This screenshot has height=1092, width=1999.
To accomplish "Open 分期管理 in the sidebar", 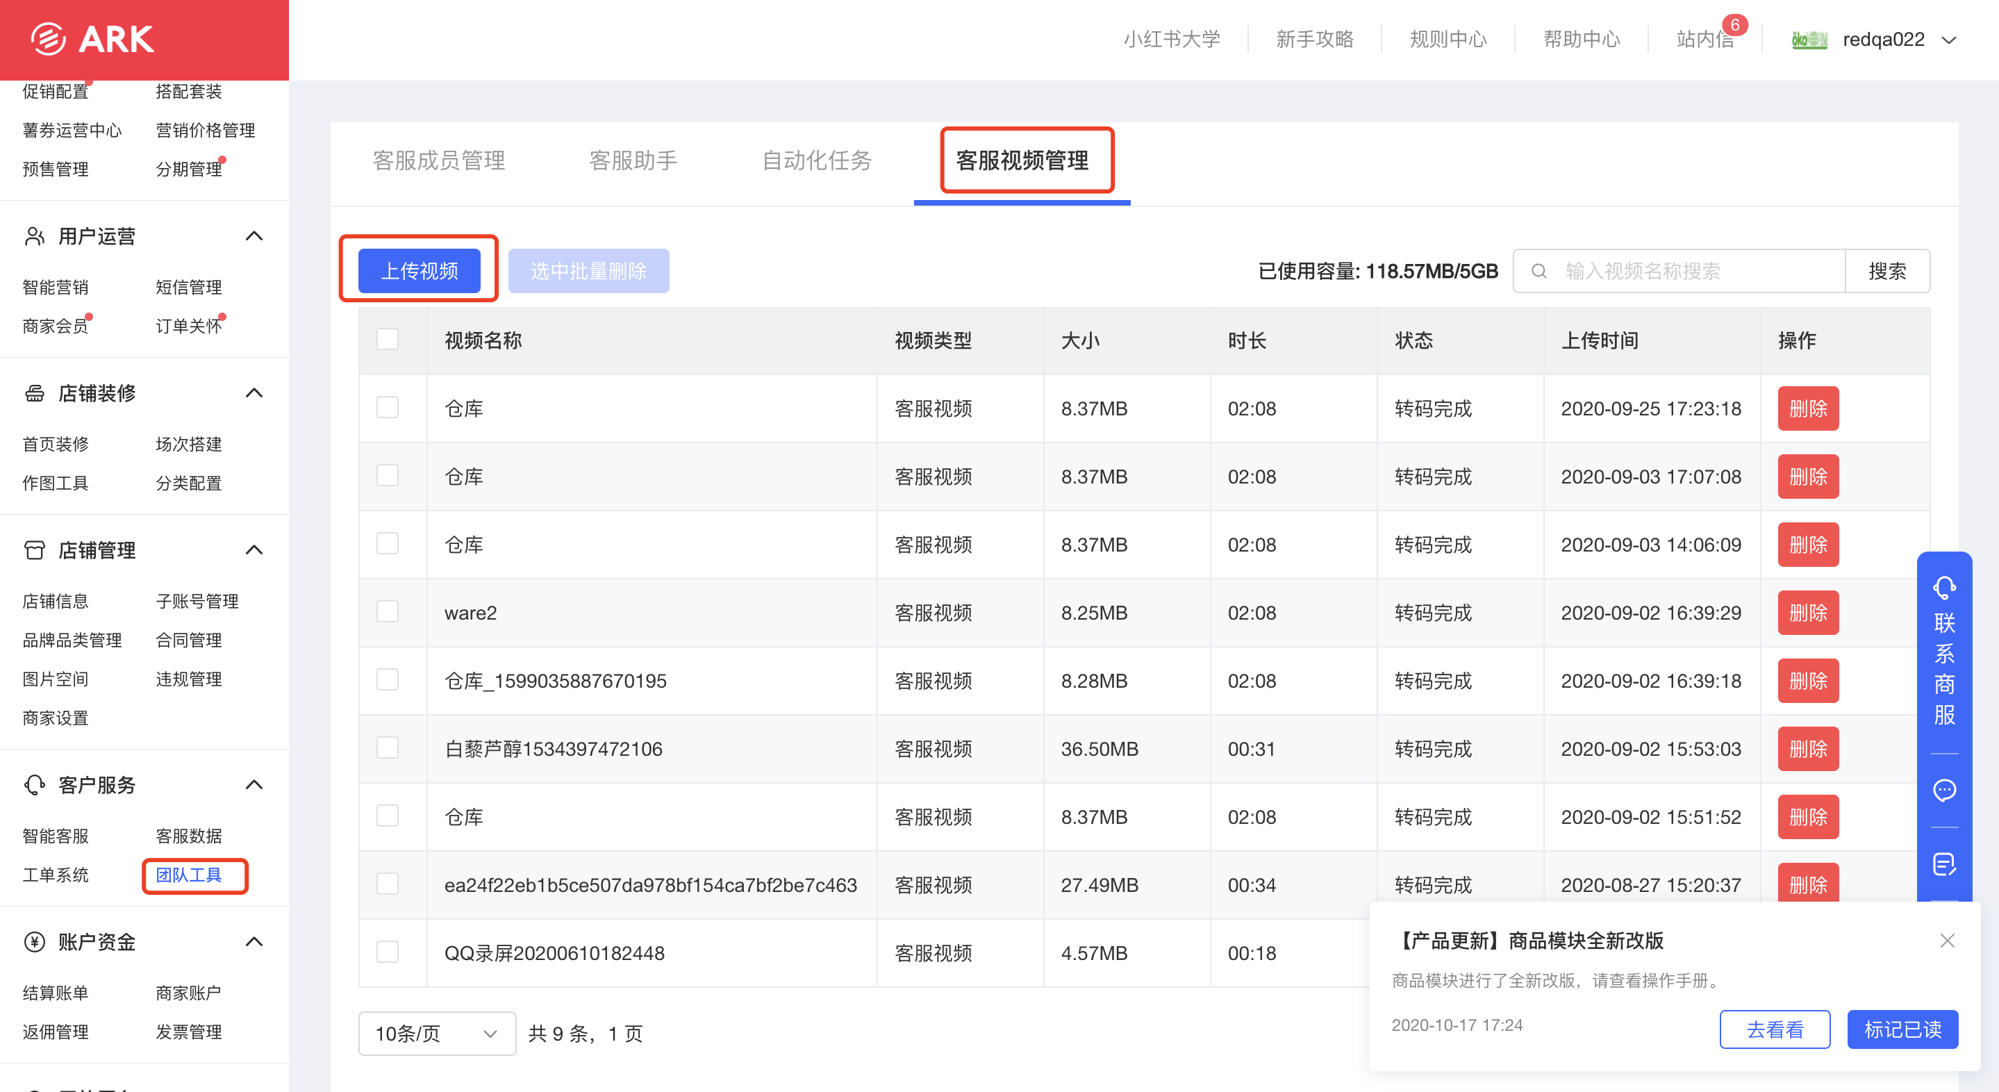I will (x=188, y=169).
